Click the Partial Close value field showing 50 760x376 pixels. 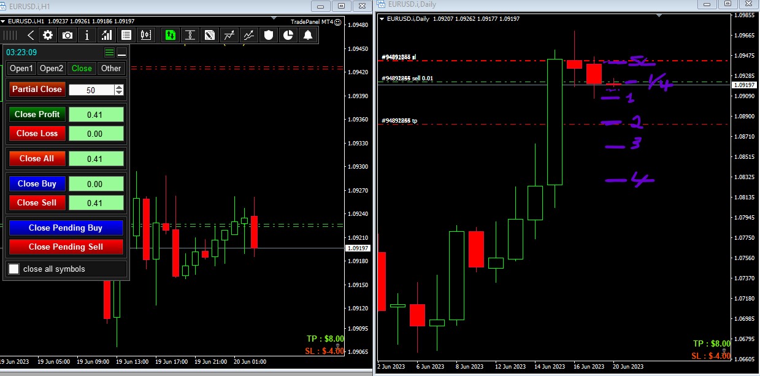pyautogui.click(x=91, y=90)
